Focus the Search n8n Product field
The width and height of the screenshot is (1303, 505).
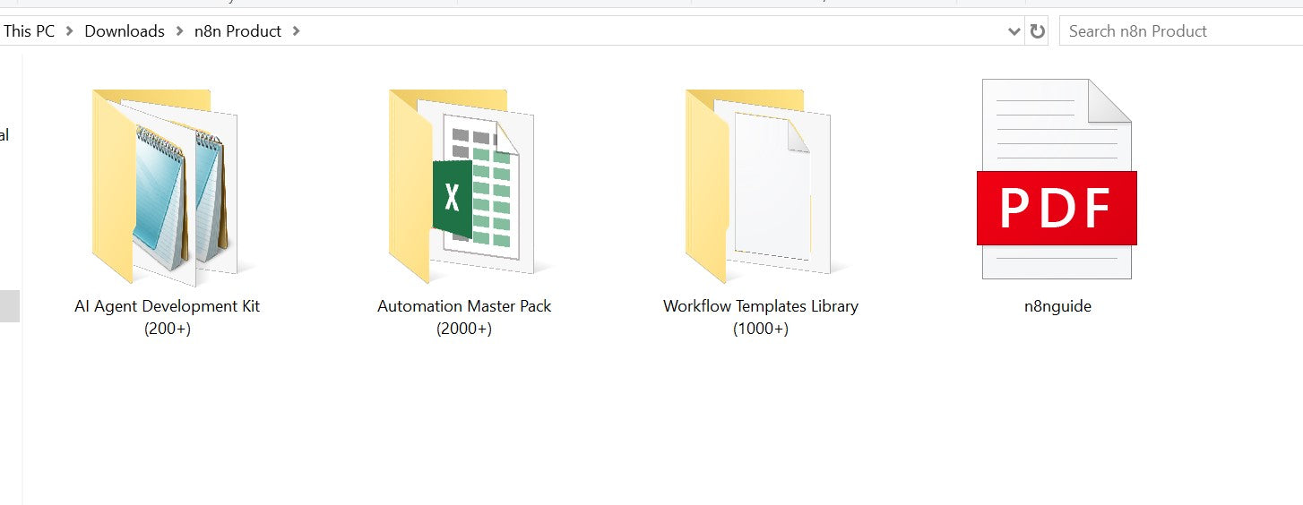pyautogui.click(x=1178, y=31)
